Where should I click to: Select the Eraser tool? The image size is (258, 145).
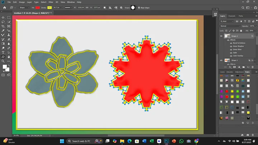click(9, 39)
